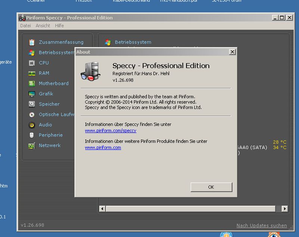Image resolution: width=299 pixels, height=237 pixels.
Task: Click the 28 °C temperature reading
Action: [x=280, y=142]
